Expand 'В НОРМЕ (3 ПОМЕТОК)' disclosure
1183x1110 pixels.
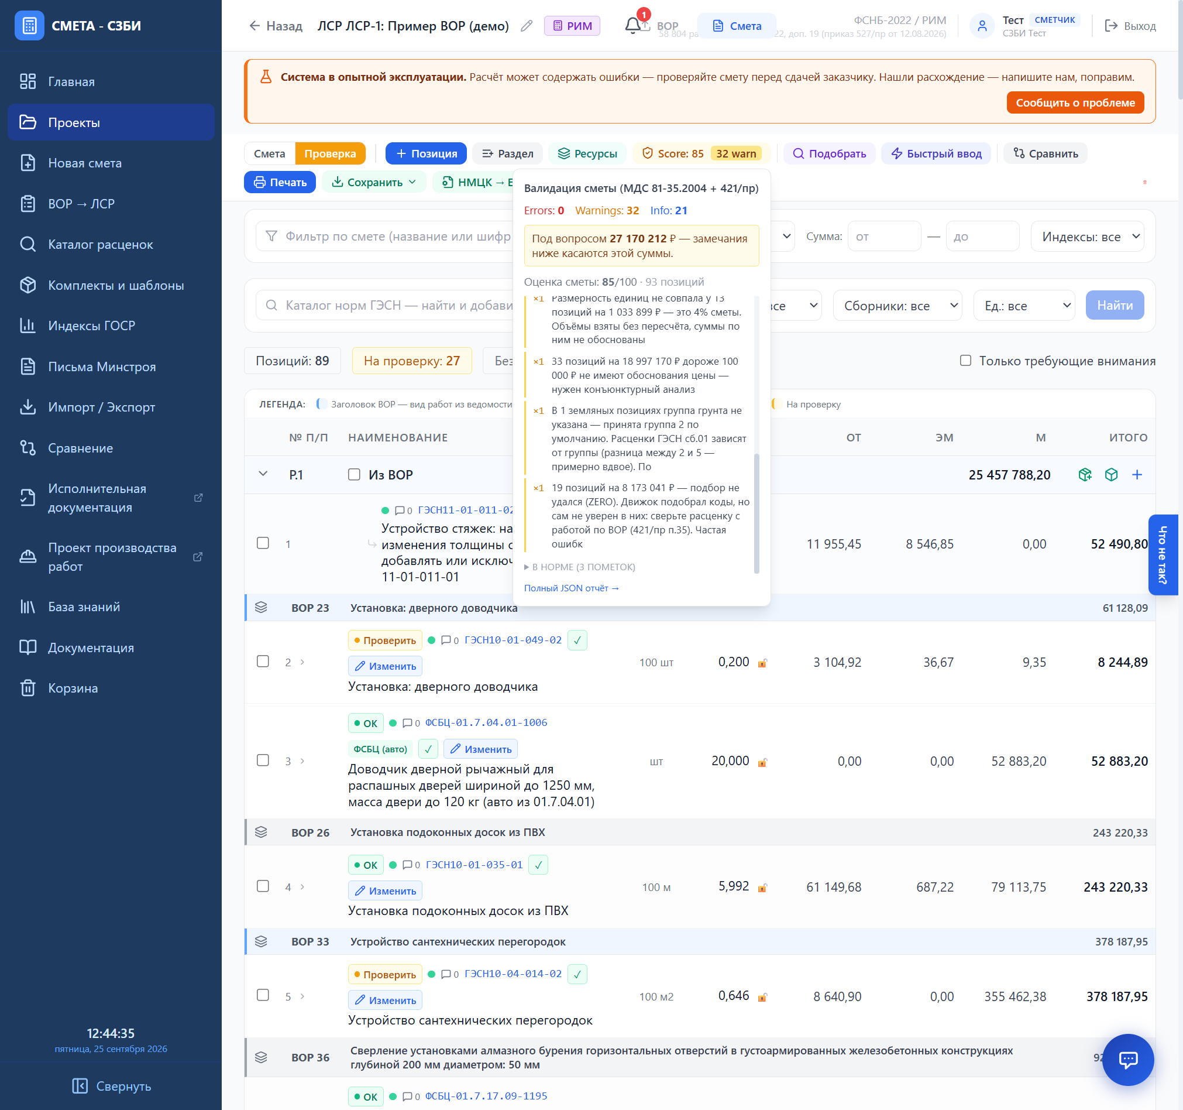[580, 567]
